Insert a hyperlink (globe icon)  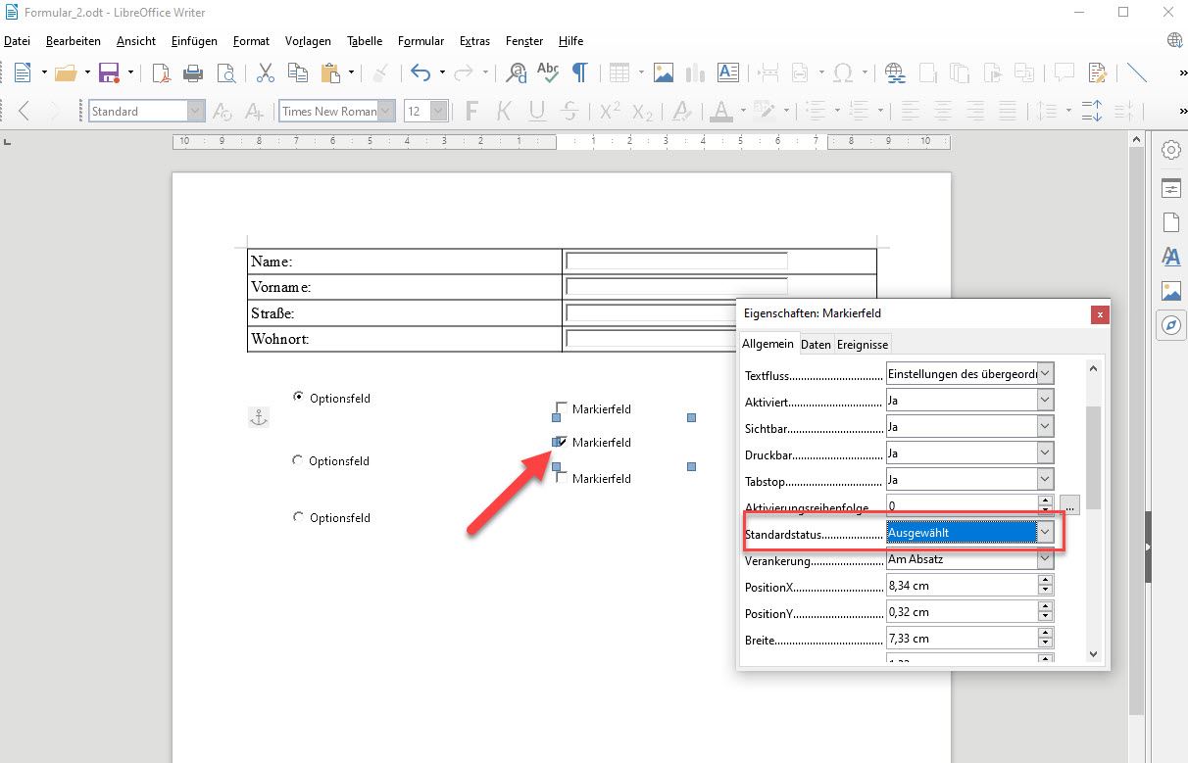point(894,72)
